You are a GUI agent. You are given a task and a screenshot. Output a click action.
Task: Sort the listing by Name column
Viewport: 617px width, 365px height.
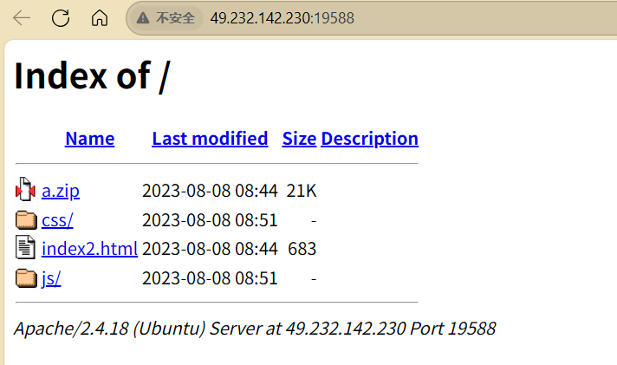point(89,139)
